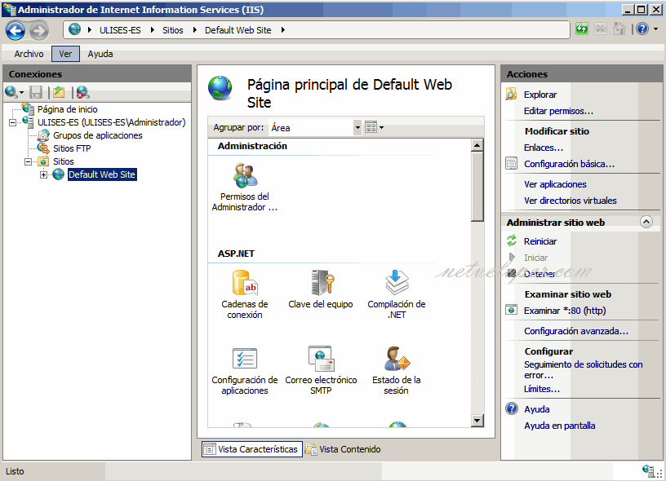Click Examinar *:80 (http) link

565,311
